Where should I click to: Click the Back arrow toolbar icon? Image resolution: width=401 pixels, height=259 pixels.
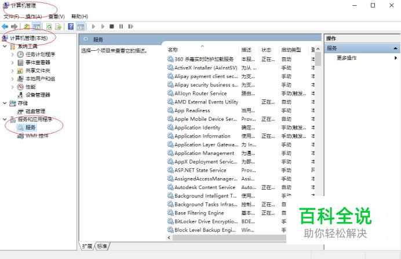coord(5,26)
